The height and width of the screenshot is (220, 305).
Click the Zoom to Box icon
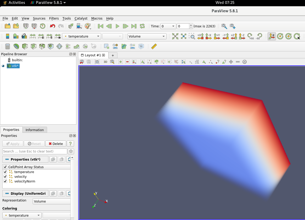(192, 36)
